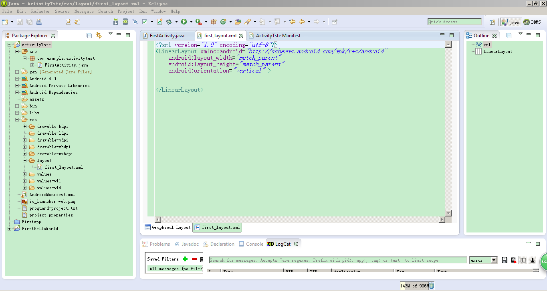Expand the values-v11 folder

coord(25,181)
